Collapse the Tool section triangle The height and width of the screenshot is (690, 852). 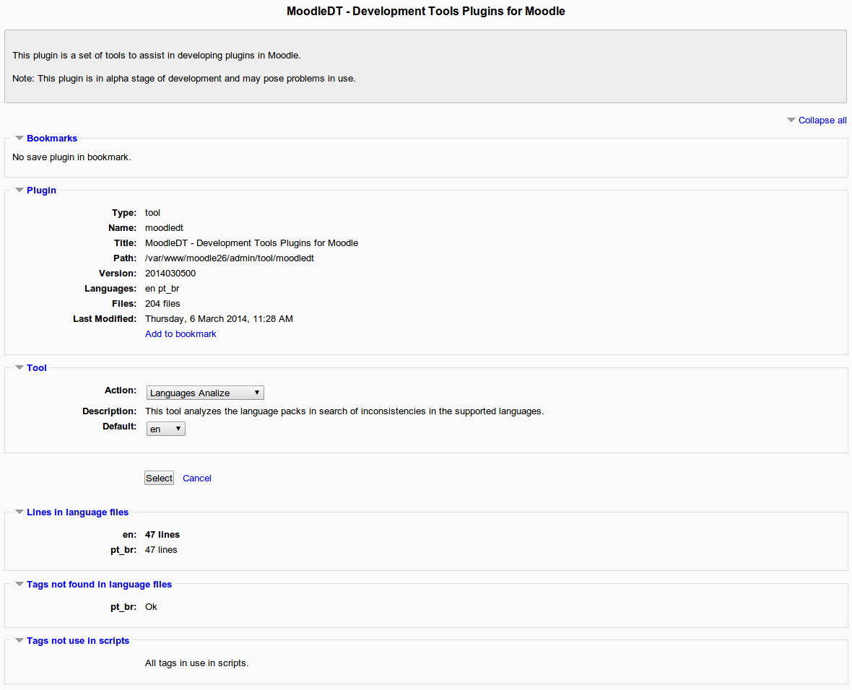(x=19, y=367)
